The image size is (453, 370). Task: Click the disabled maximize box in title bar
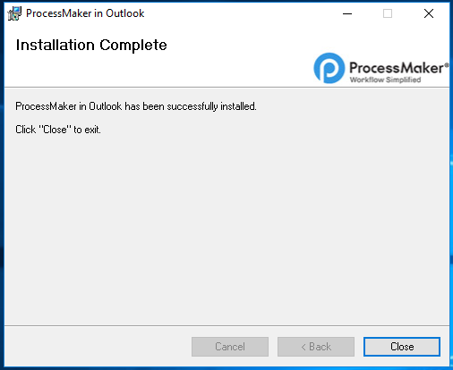coord(388,13)
